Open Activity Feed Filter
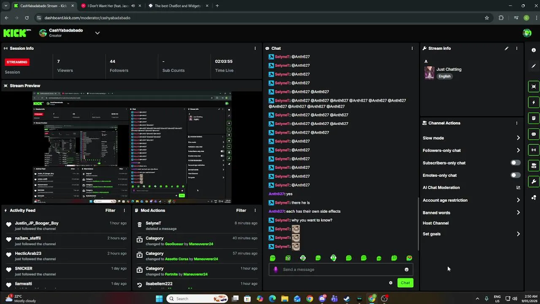 coord(110,210)
